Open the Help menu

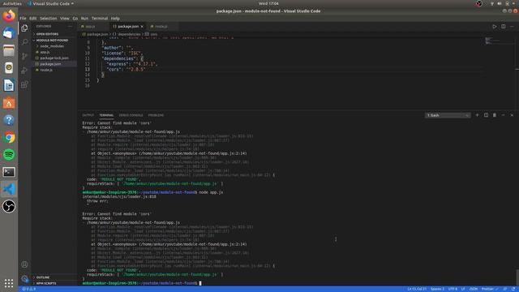[115, 18]
